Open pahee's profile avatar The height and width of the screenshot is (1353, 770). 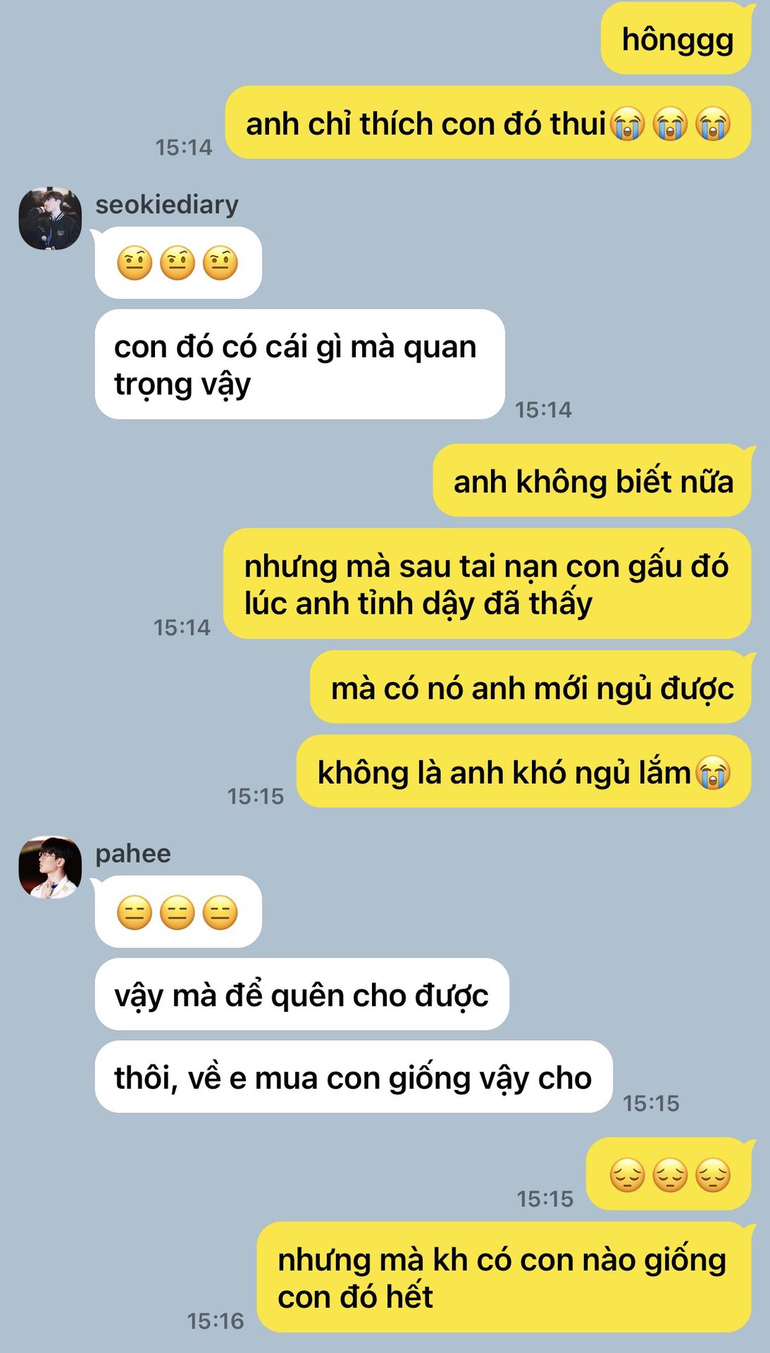point(50,867)
